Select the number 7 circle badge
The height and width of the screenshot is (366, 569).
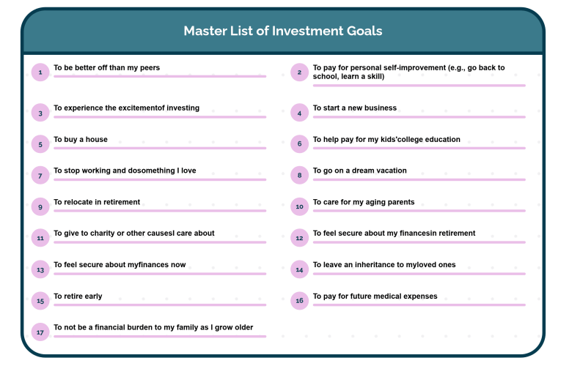[40, 176]
